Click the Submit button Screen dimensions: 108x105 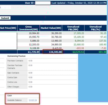pyautogui.click(x=5, y=18)
